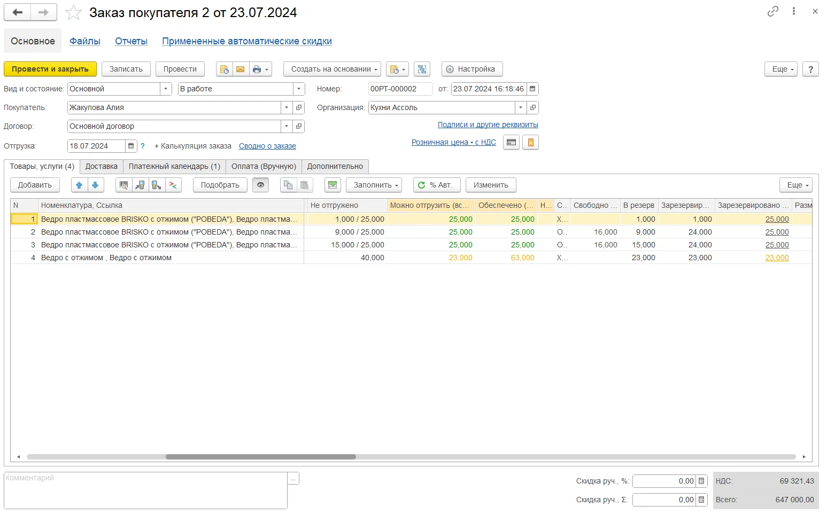Screen dimensions: 827x514
Task: Switch to Оплата (Вручную) tab
Action: 264,166
